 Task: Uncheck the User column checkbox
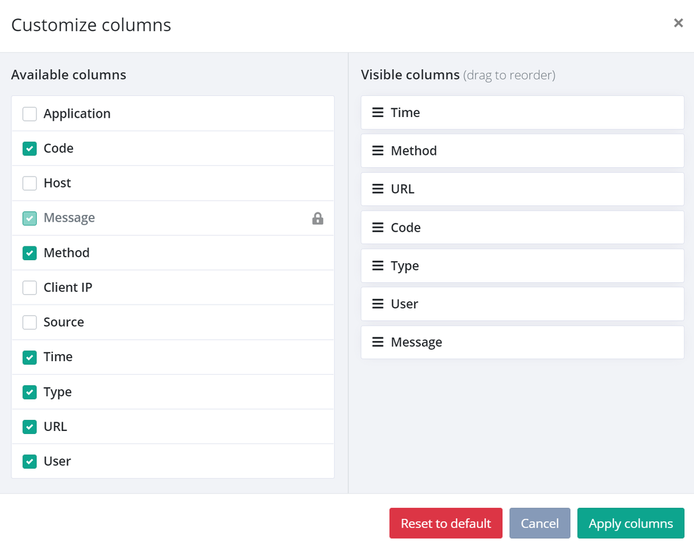(x=30, y=461)
